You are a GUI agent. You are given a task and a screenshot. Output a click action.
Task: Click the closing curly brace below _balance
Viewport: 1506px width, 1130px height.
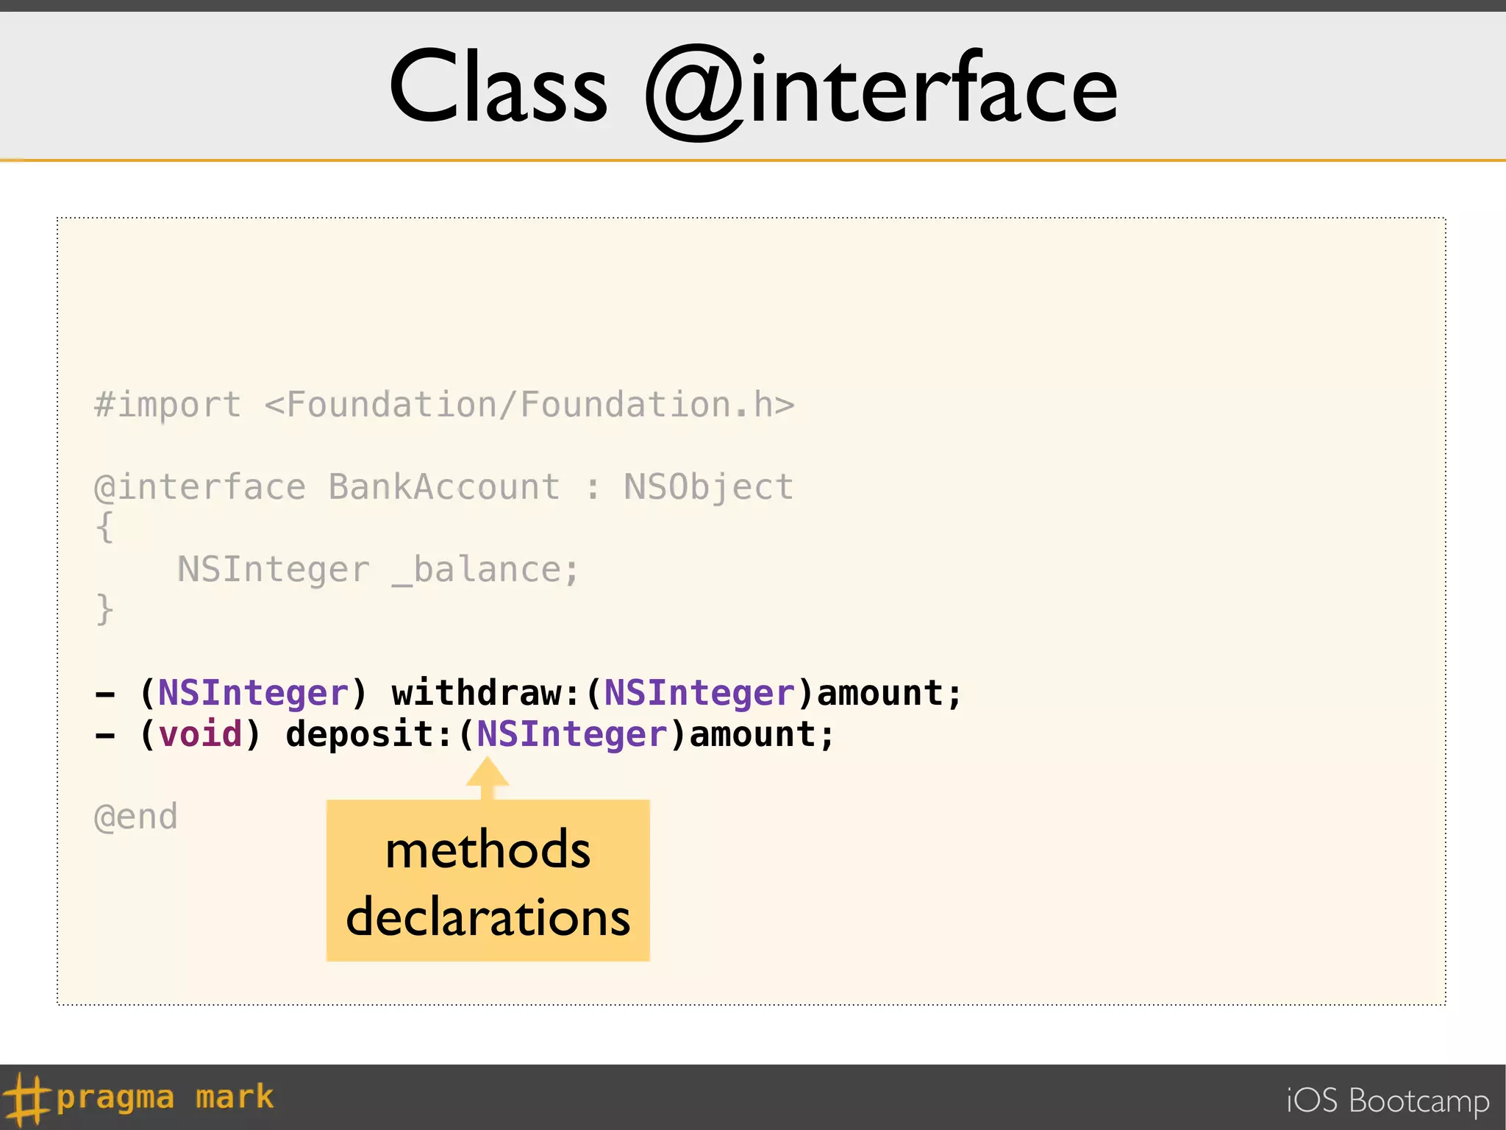coord(104,610)
